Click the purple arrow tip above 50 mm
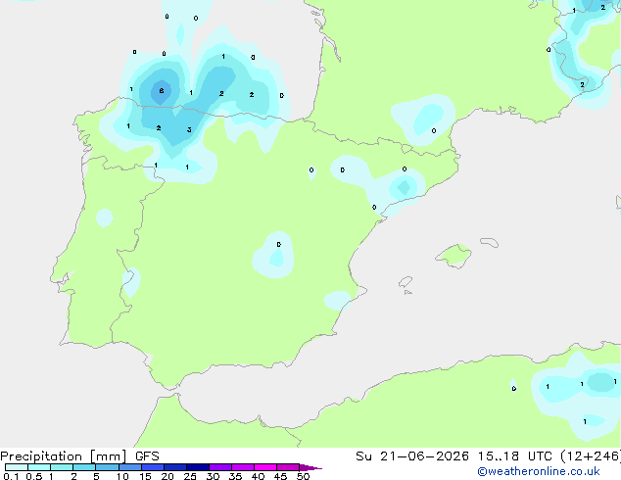Viewport: 621px width, 480px height. click(x=310, y=467)
